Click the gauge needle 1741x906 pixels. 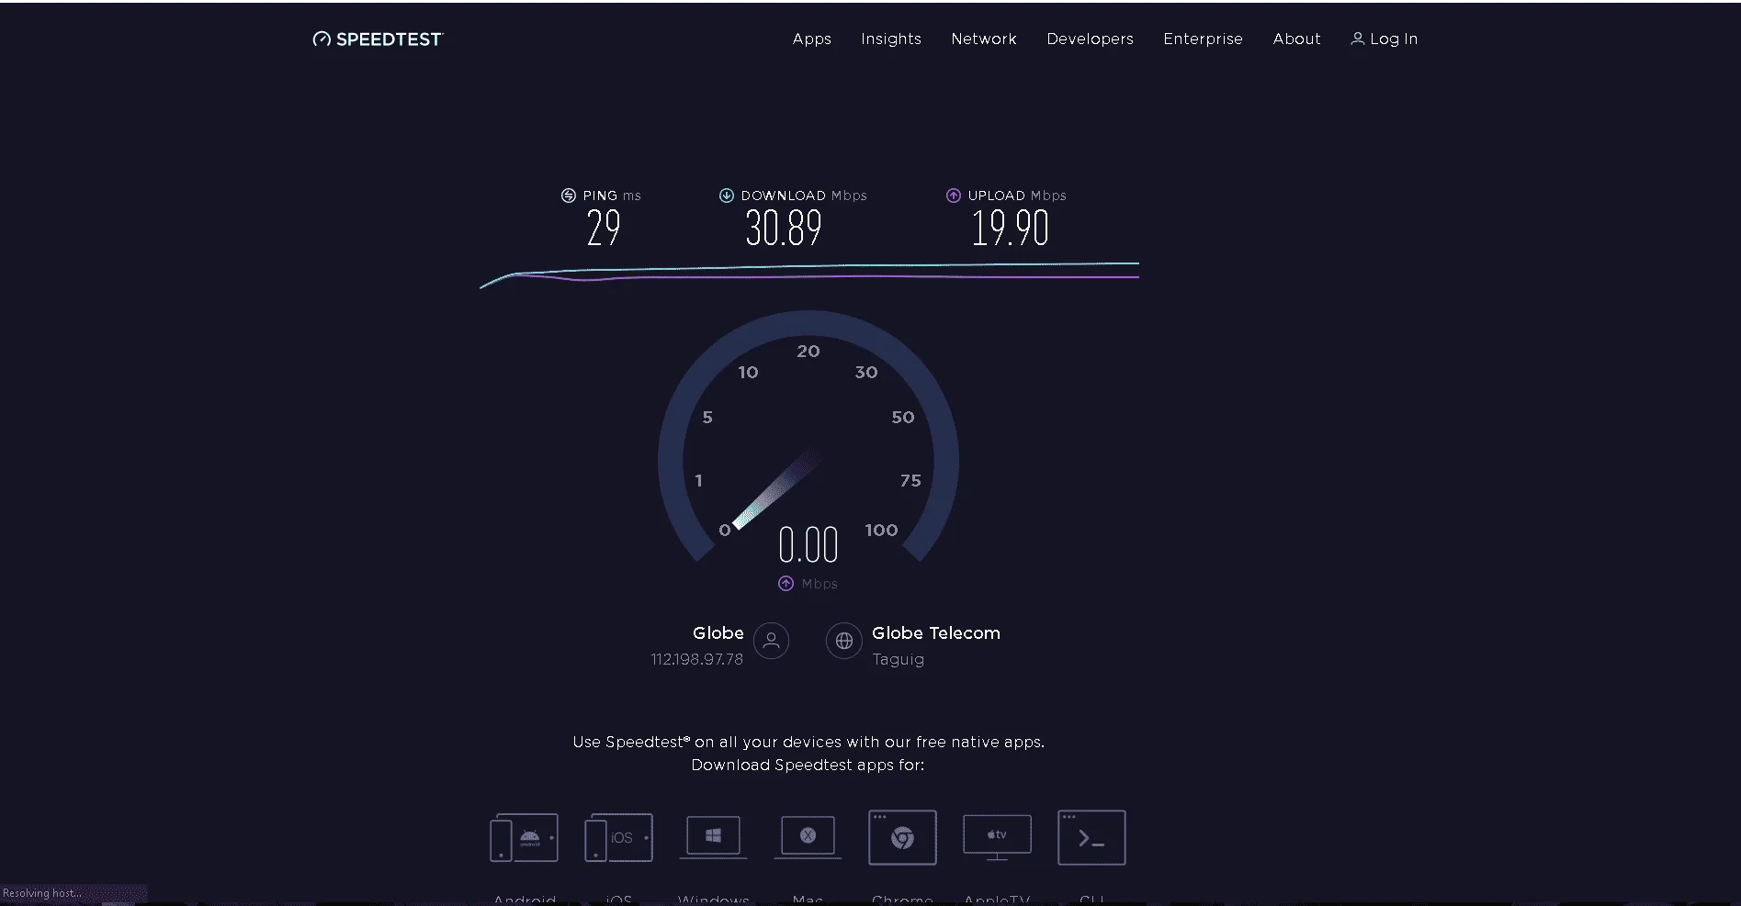tap(775, 489)
